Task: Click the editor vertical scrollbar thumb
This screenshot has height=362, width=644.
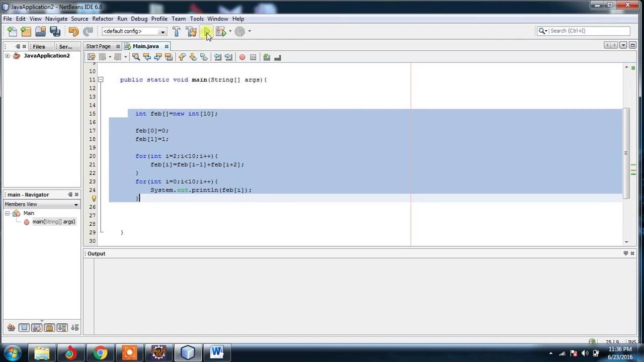Action: click(x=626, y=153)
